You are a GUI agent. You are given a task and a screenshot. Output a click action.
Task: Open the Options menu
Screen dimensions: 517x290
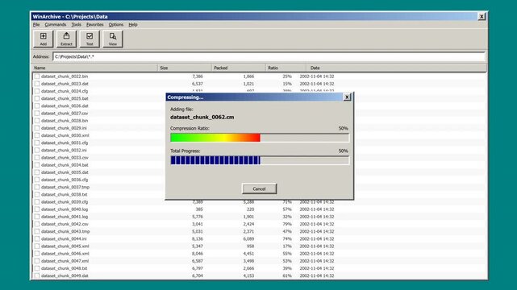pos(116,25)
